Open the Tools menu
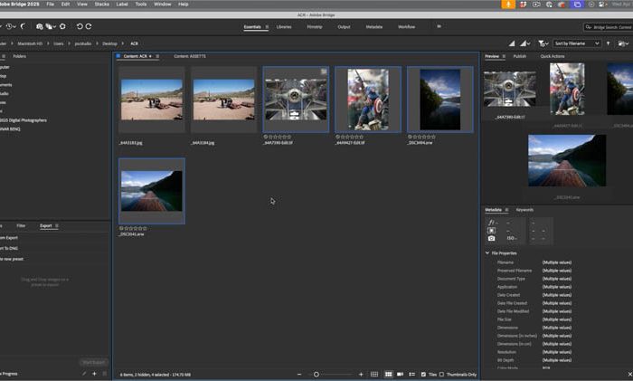This screenshot has height=381, width=633. [141, 4]
